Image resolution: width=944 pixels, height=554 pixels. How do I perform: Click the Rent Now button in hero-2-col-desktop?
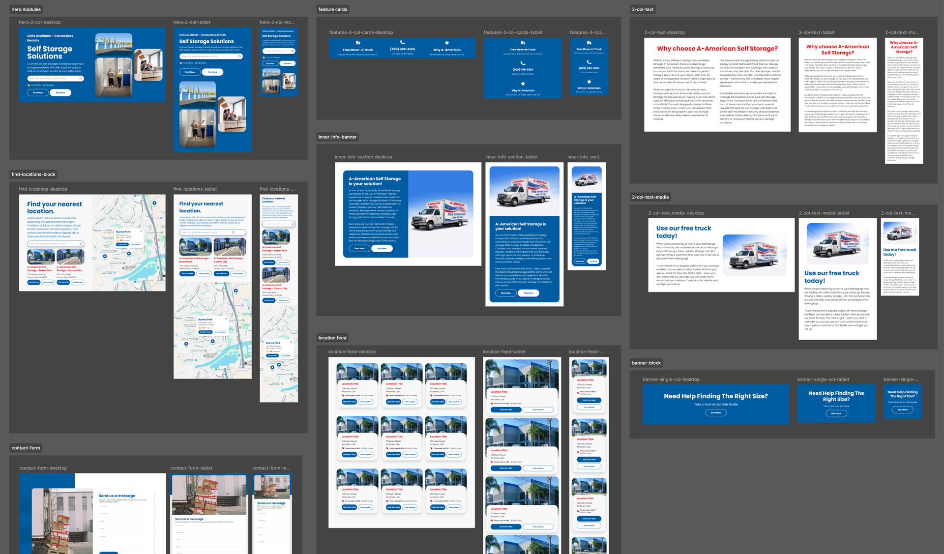38,93
